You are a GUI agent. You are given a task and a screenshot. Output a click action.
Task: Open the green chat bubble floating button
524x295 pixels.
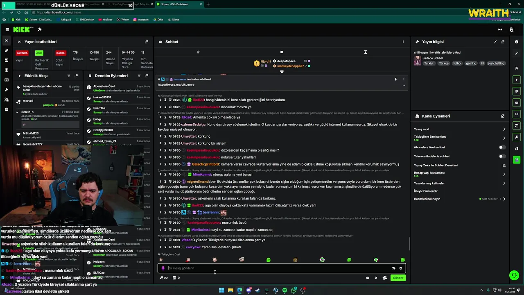(514, 275)
